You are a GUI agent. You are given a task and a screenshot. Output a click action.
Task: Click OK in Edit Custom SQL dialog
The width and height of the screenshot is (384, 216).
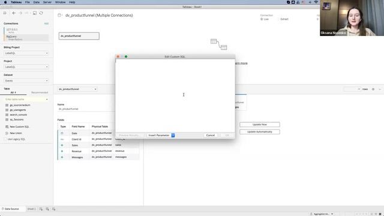(227, 135)
